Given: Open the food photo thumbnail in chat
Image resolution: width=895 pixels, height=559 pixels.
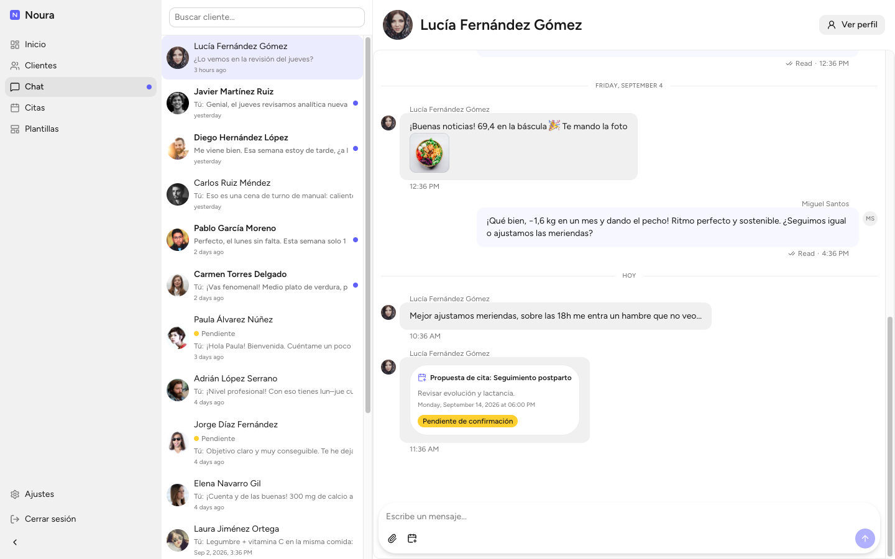Looking at the screenshot, I should coord(429,153).
